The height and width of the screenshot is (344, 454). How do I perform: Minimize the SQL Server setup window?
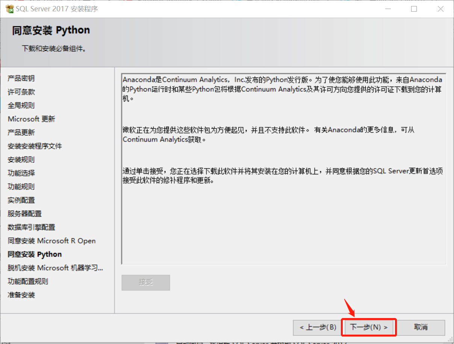click(x=387, y=9)
